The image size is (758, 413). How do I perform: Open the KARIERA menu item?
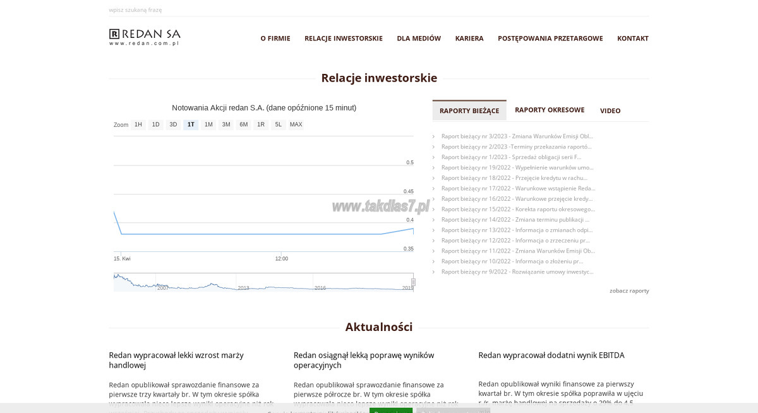pyautogui.click(x=469, y=39)
